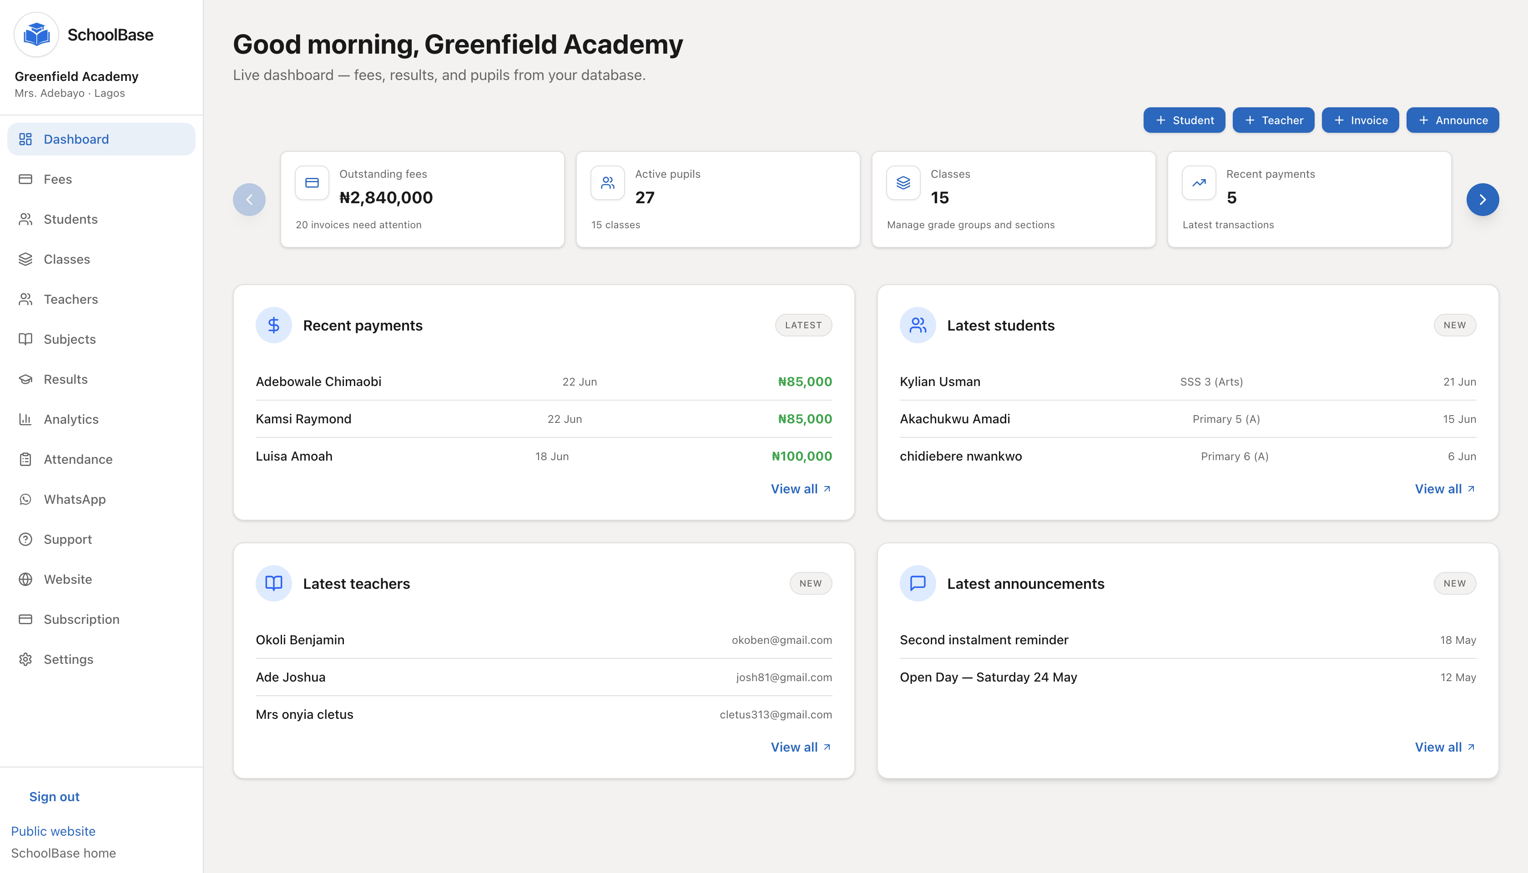Open the Public website link
Viewport: 1528px width, 873px height.
pos(53,832)
